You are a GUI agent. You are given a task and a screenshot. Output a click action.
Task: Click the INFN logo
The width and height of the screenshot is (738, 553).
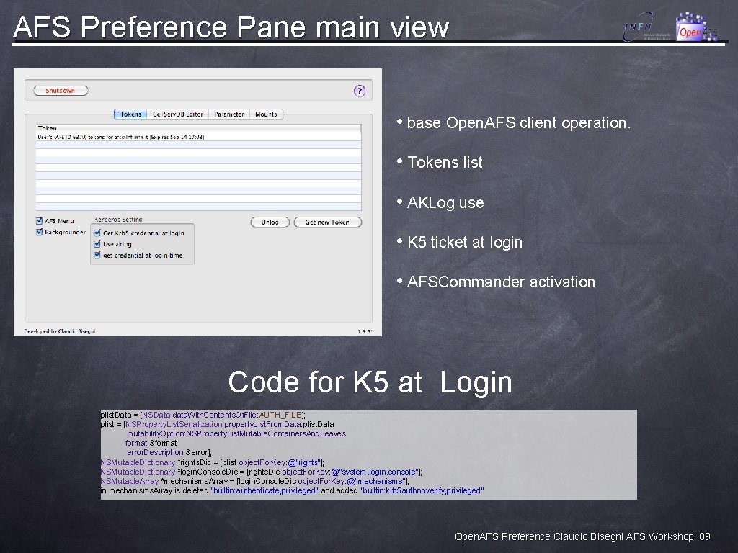[637, 25]
